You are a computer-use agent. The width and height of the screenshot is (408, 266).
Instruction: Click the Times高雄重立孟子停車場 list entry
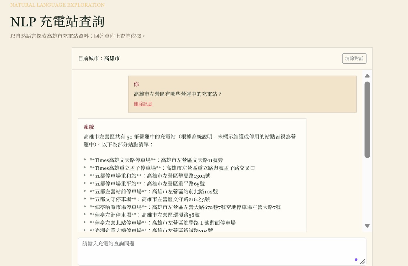pos(169,168)
